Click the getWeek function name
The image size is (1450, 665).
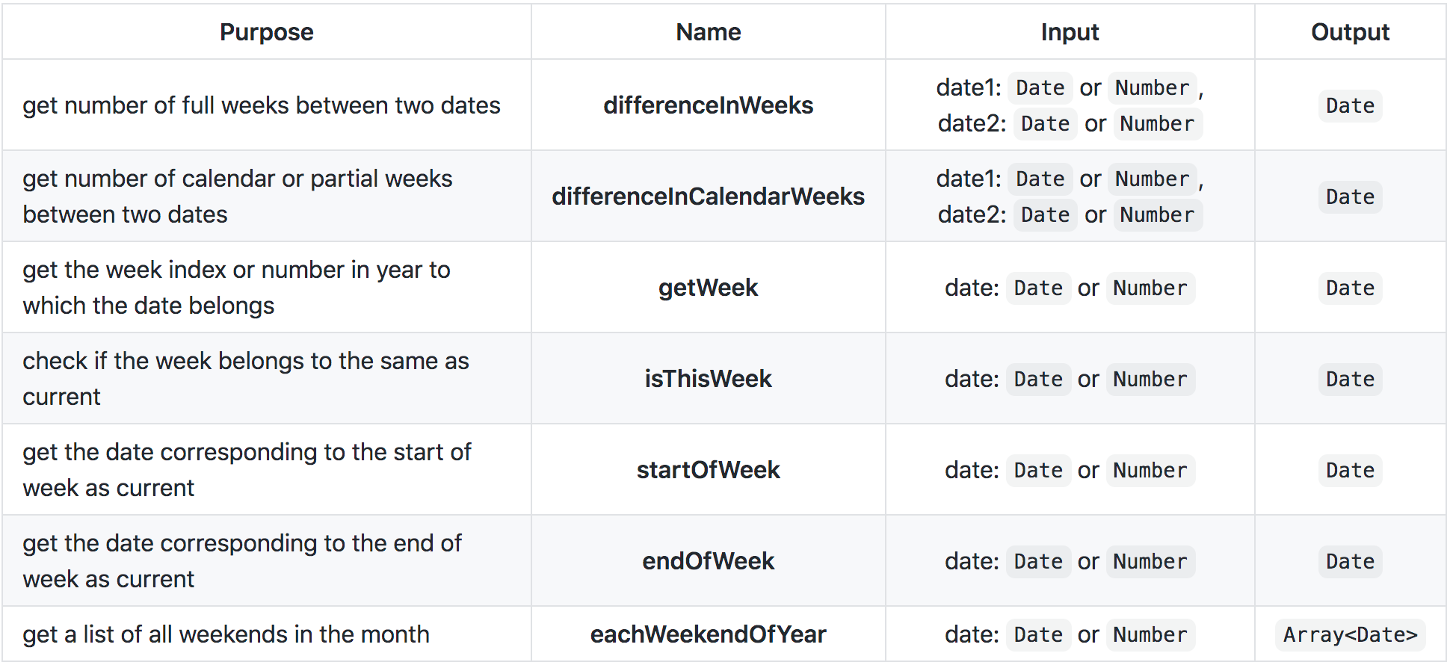tap(708, 288)
